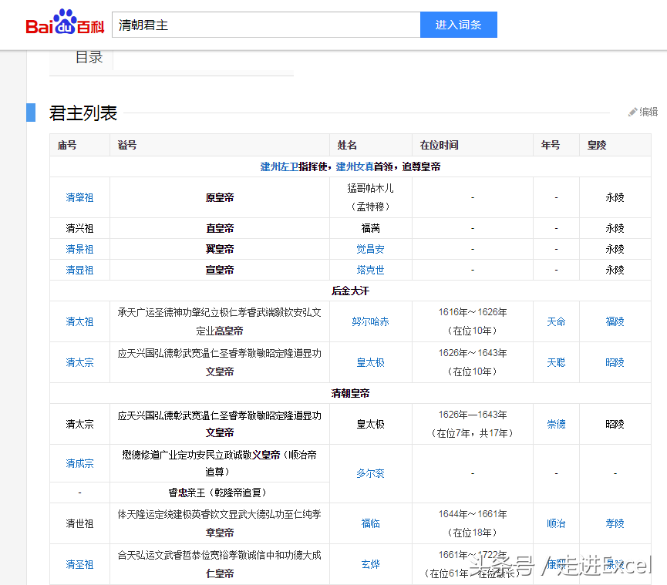Open the 清成宗 link

[79, 463]
